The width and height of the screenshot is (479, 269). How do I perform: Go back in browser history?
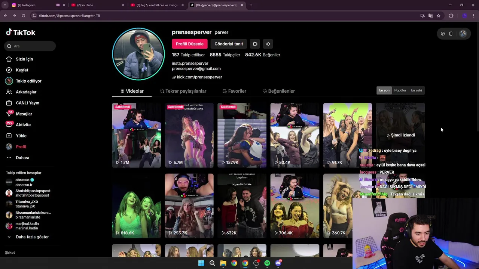coord(5,16)
